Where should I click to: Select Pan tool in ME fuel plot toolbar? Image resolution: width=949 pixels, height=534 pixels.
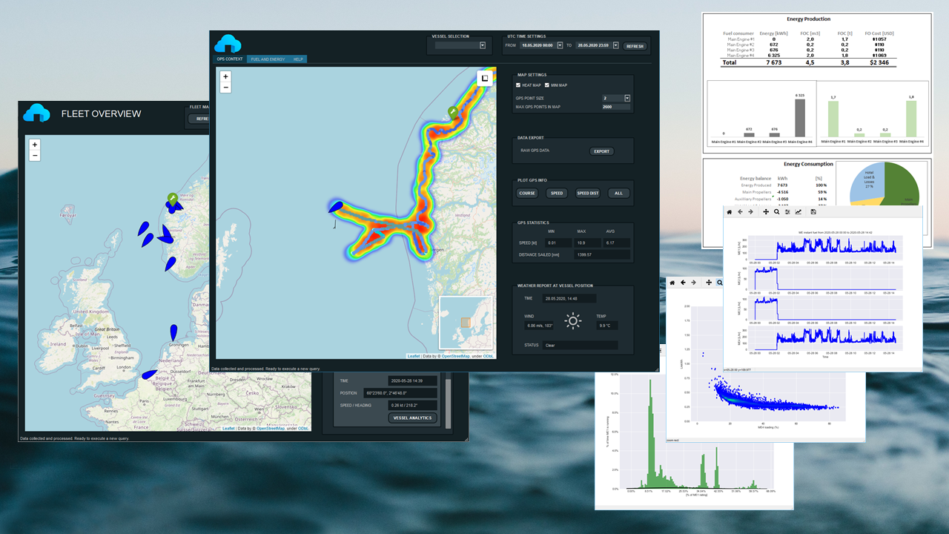(766, 212)
